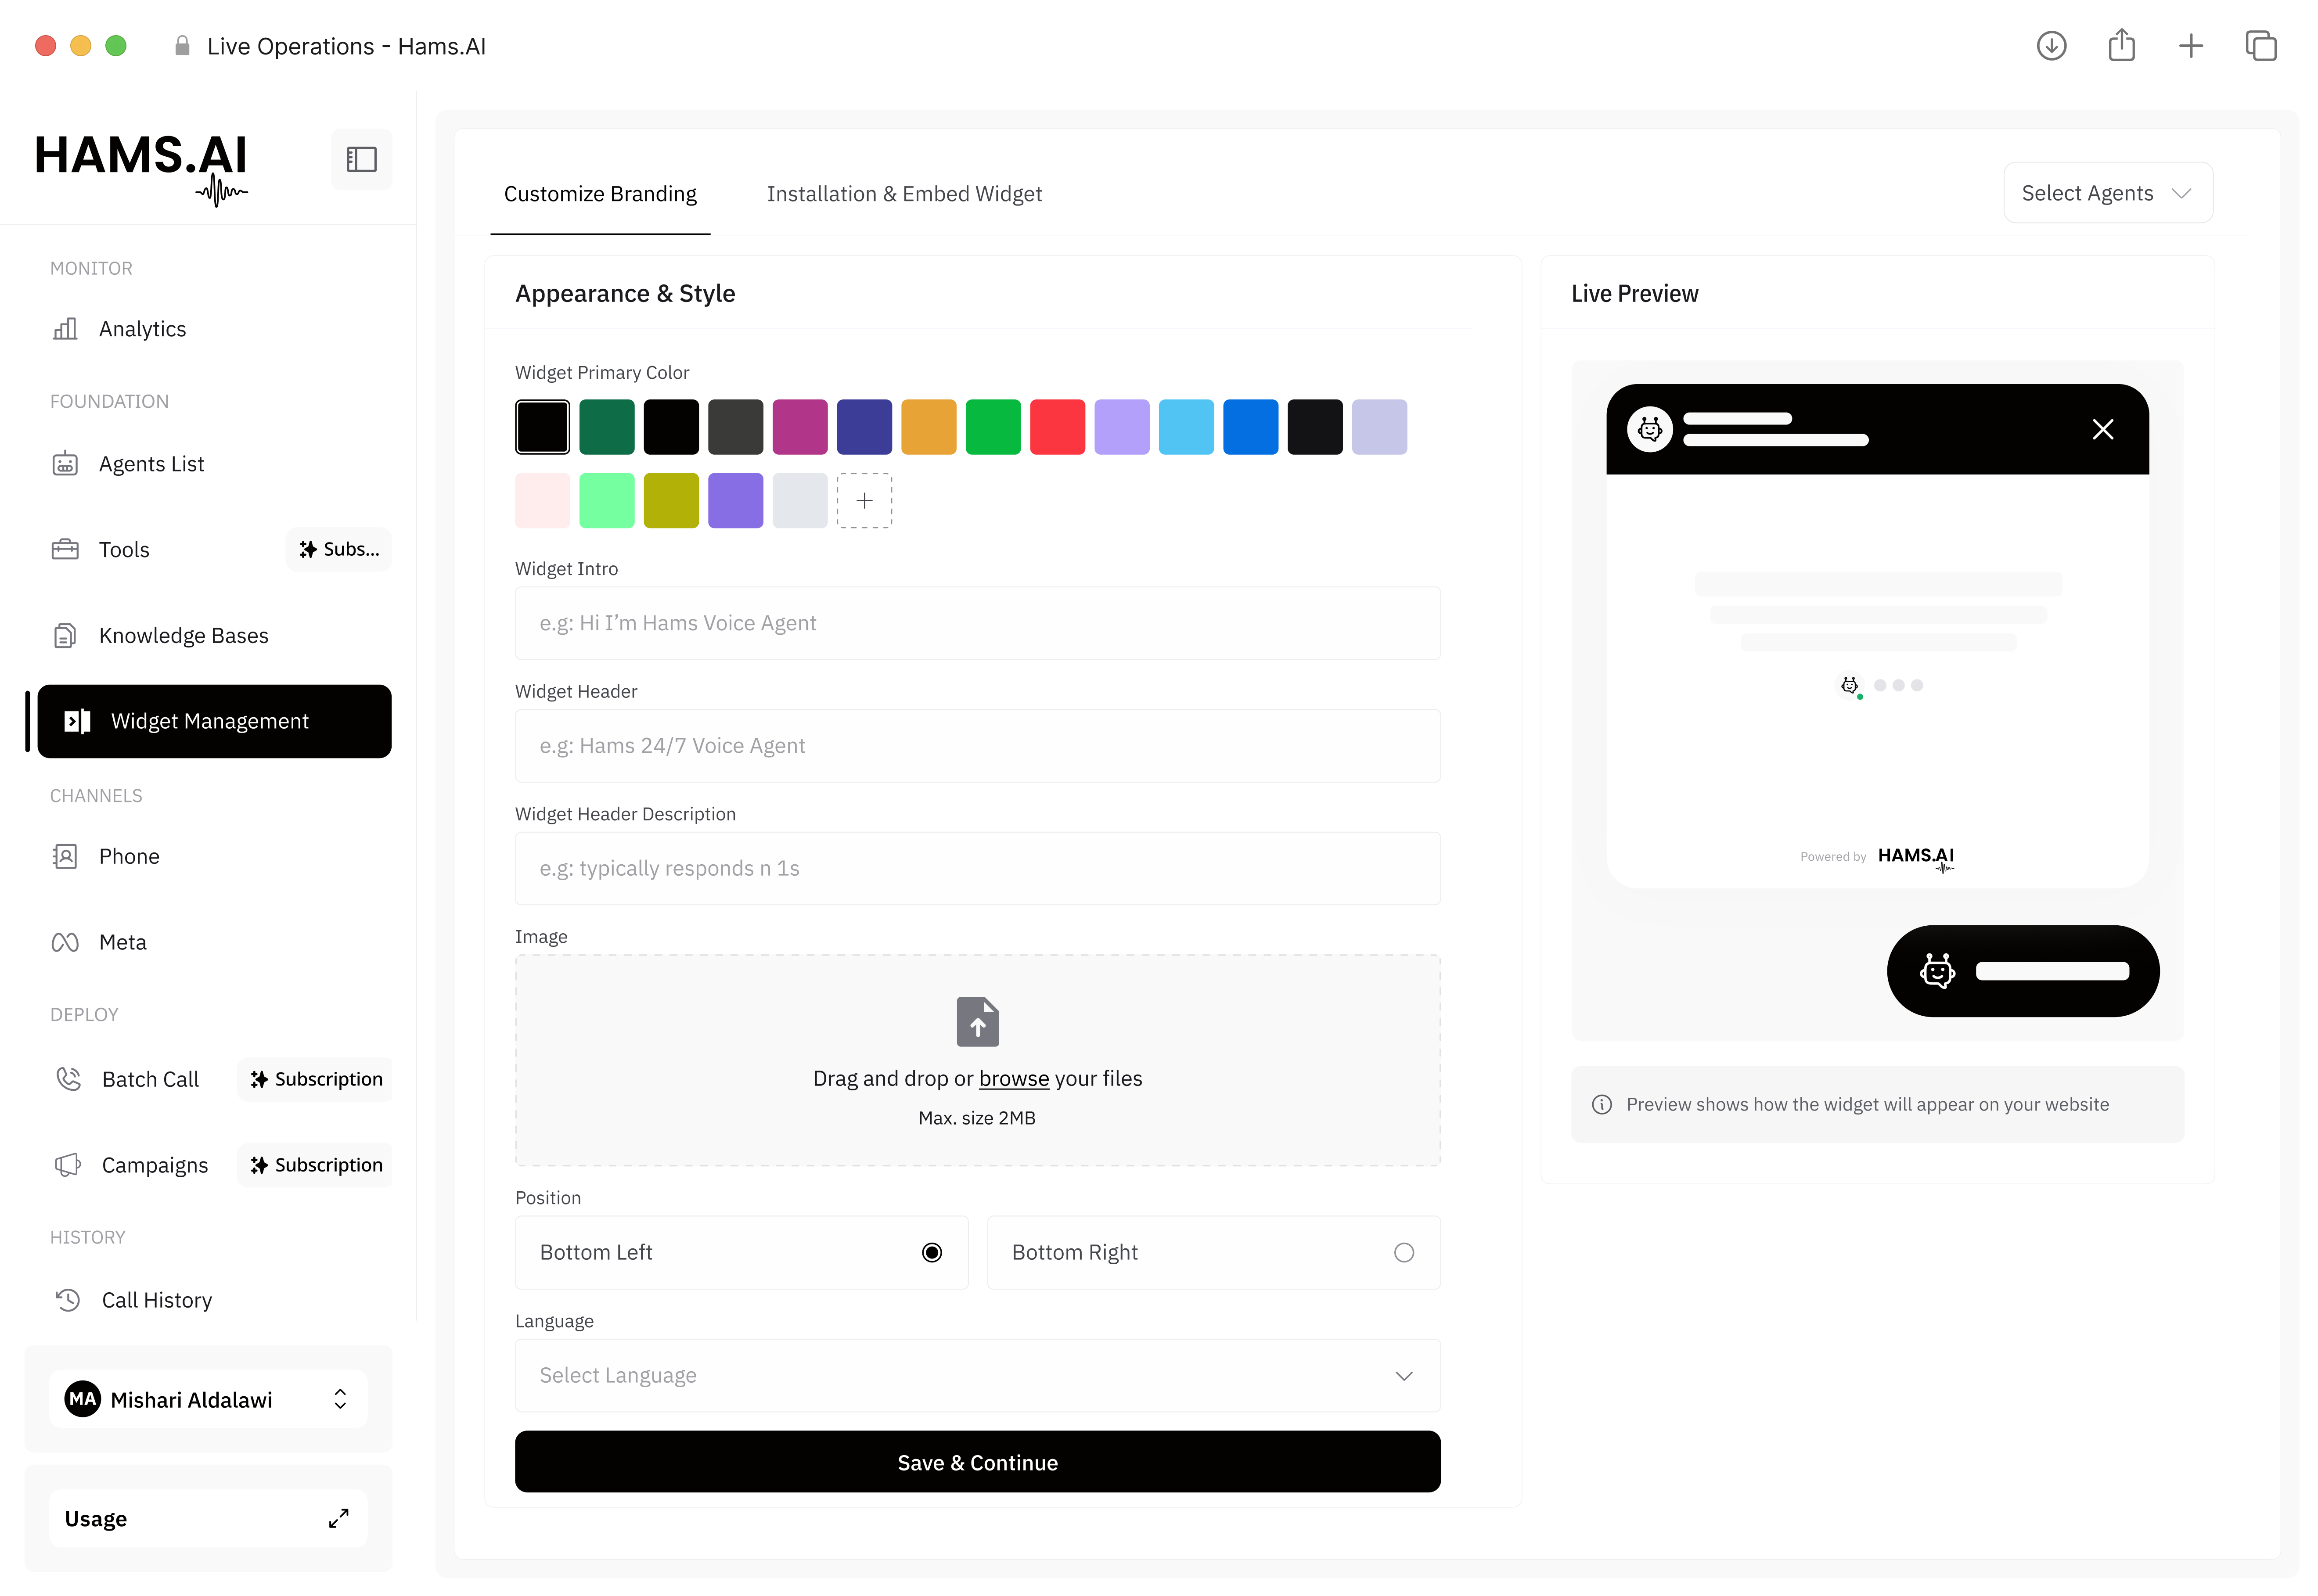
Task: Click the Campaigns megaphone icon
Action: 68,1165
